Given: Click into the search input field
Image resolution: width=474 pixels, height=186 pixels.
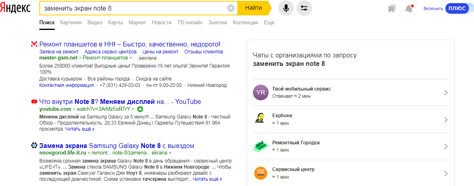Looking at the screenshot, I should (134, 8).
